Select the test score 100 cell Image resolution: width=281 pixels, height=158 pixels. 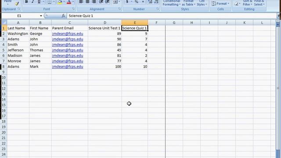point(105,66)
